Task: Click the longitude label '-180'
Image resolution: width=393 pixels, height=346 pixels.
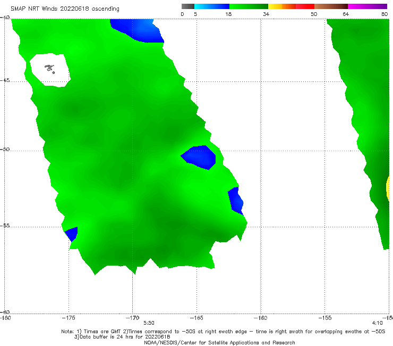Action: 5,318
